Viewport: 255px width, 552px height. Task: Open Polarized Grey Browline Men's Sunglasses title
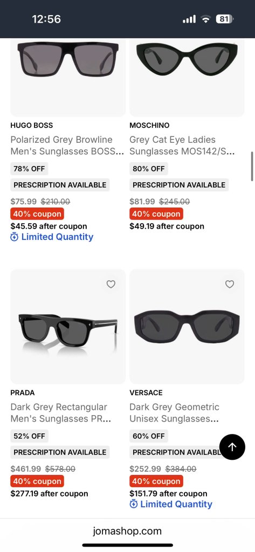[x=67, y=146]
